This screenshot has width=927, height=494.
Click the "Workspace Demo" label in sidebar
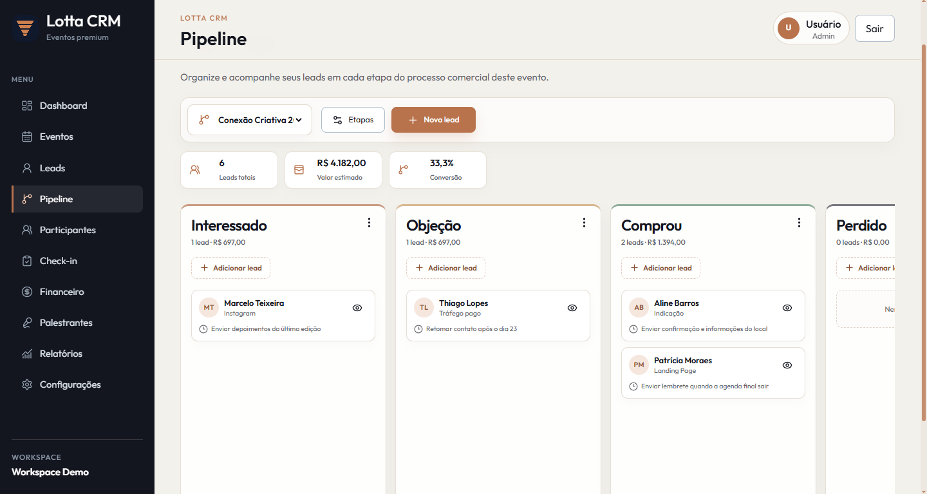tap(50, 472)
